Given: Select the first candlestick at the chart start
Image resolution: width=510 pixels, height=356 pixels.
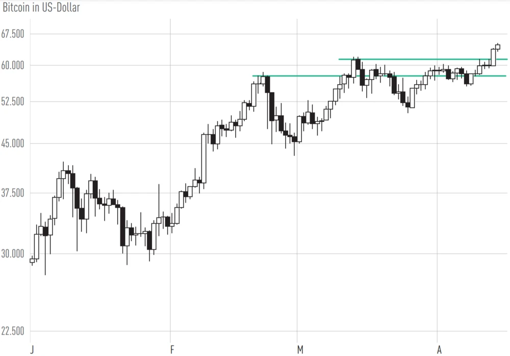Looking at the screenshot, I should click(x=32, y=260).
